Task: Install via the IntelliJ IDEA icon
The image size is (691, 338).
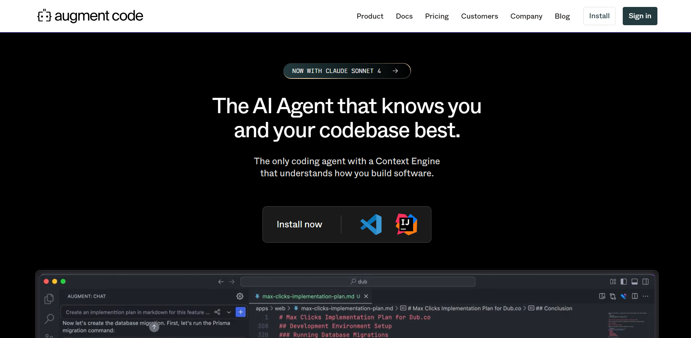Action: click(x=406, y=224)
